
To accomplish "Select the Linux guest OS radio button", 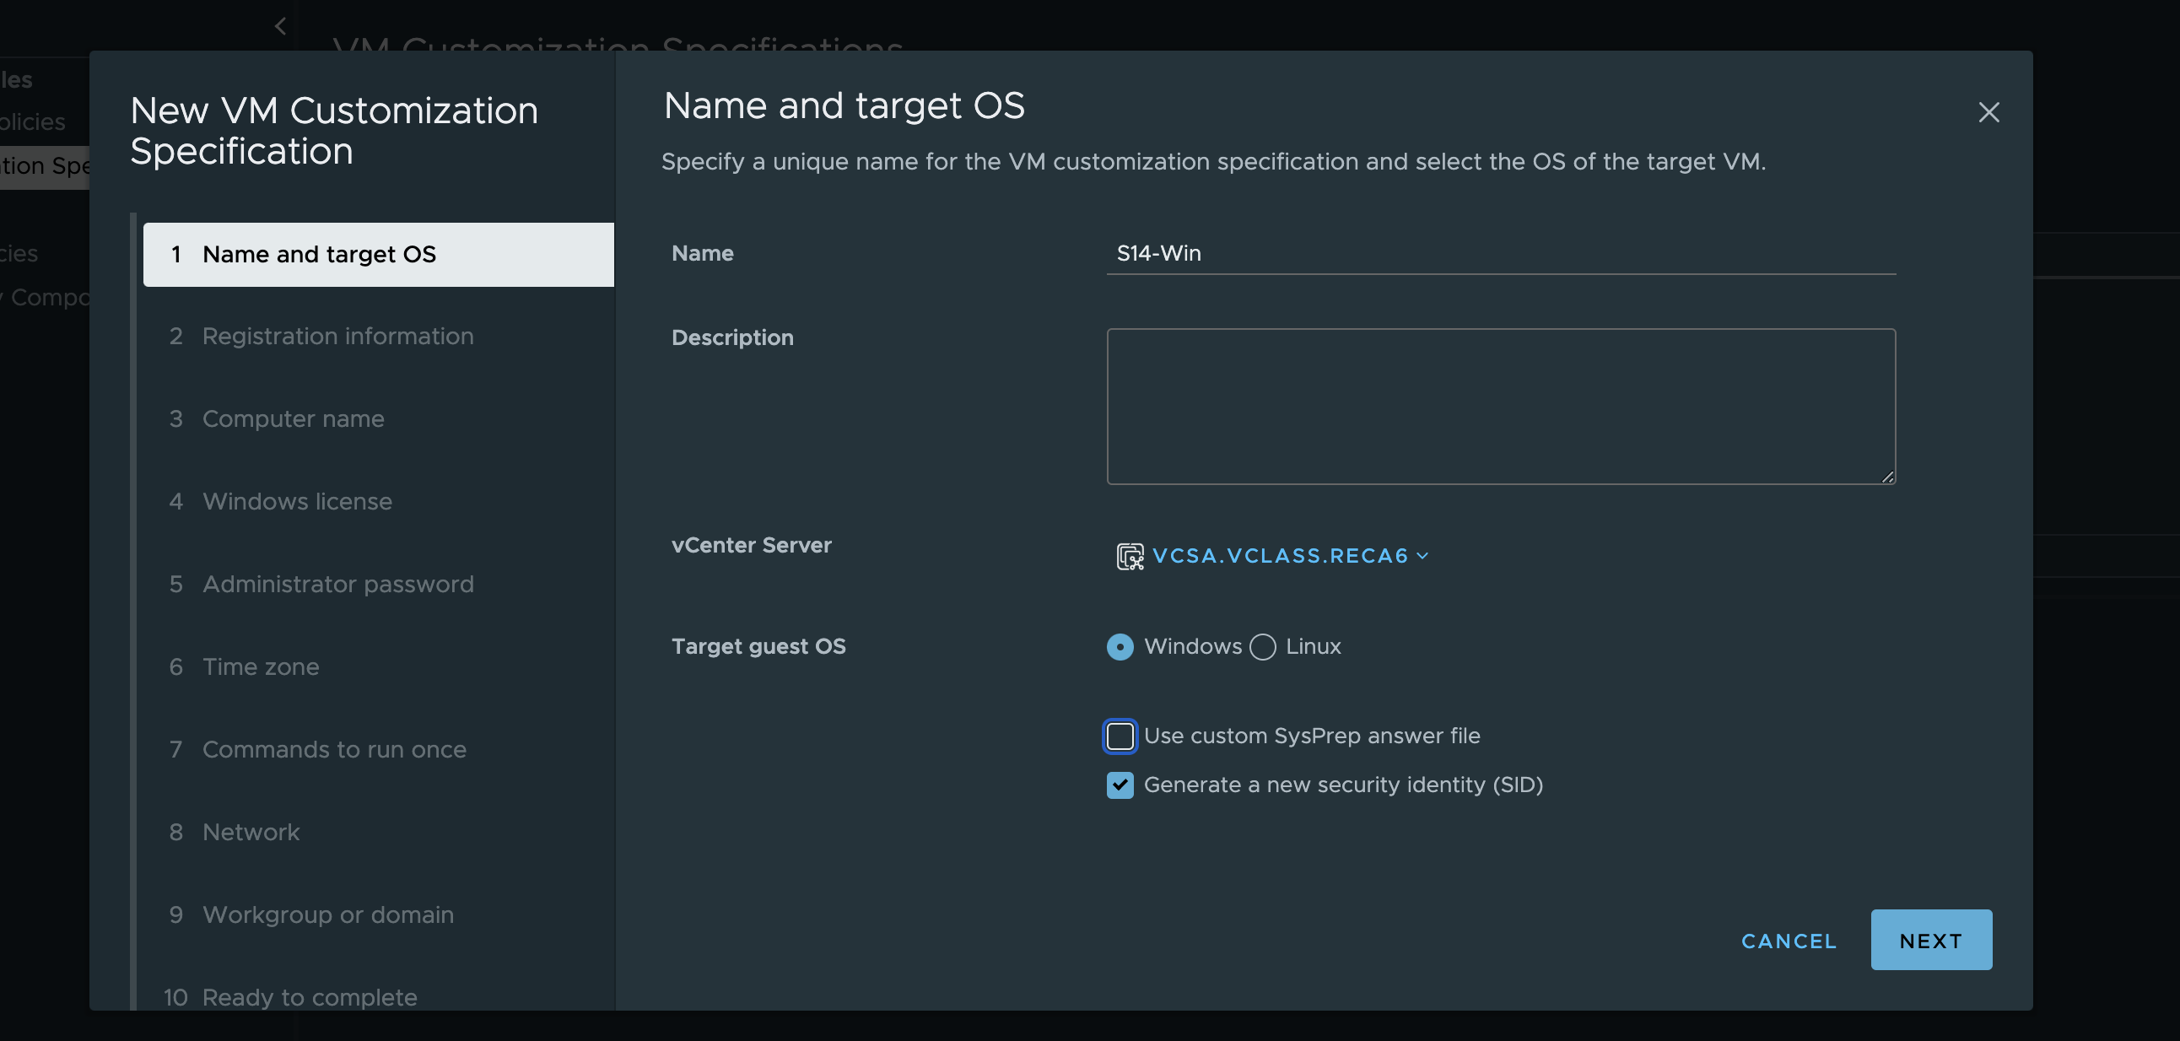I will 1262,646.
